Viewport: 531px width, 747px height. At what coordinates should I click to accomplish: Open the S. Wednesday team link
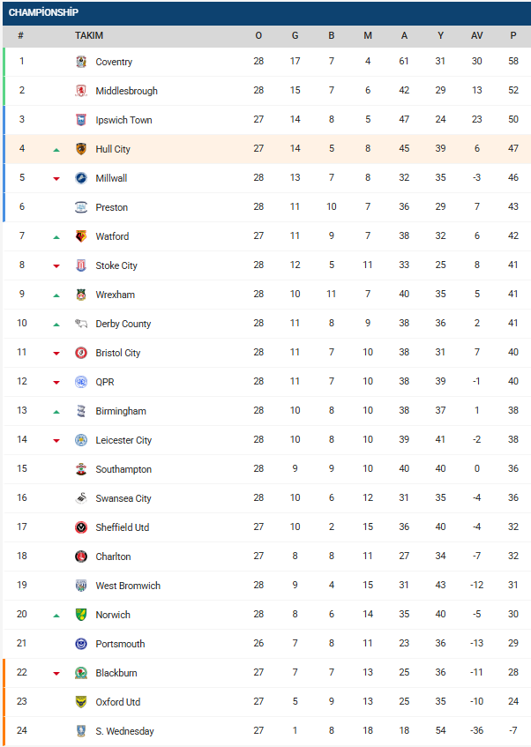[124, 731]
